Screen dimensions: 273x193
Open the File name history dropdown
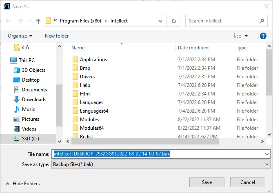[267, 154]
